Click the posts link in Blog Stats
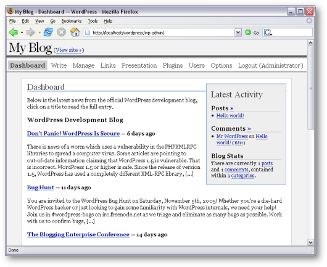The image size is (327, 267). (x=267, y=163)
